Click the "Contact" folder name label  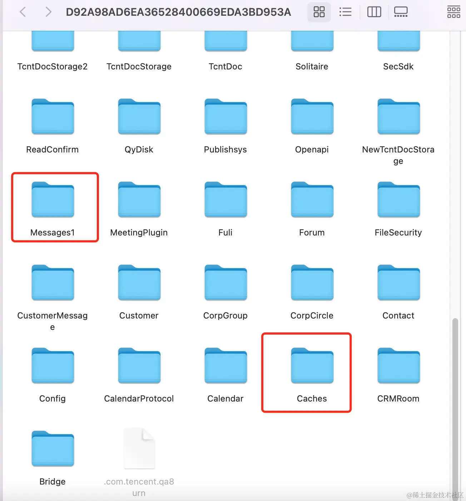pyautogui.click(x=398, y=316)
